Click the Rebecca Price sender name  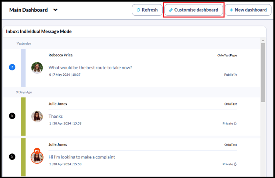tap(60, 55)
